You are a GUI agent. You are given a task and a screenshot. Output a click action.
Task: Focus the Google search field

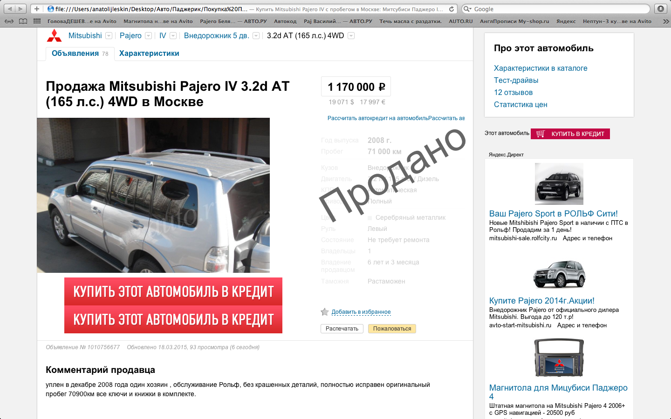(x=556, y=9)
